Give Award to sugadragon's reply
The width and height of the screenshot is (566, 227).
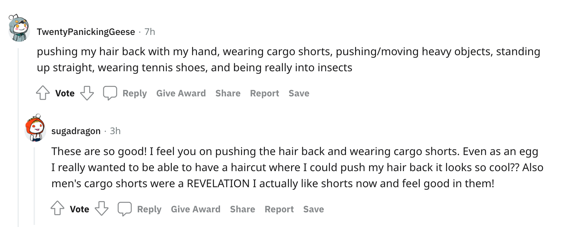196,209
